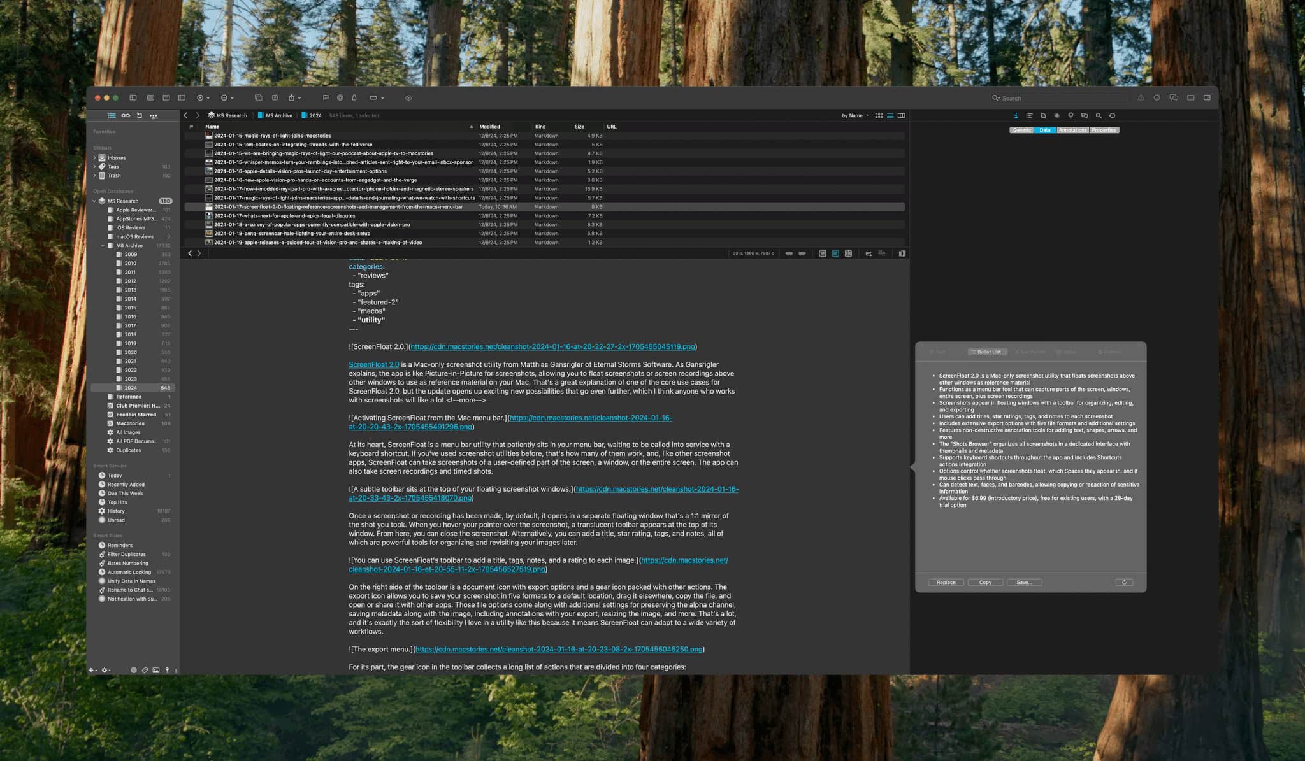Click the chat bubbles icon in top toolbar

[x=1174, y=97]
